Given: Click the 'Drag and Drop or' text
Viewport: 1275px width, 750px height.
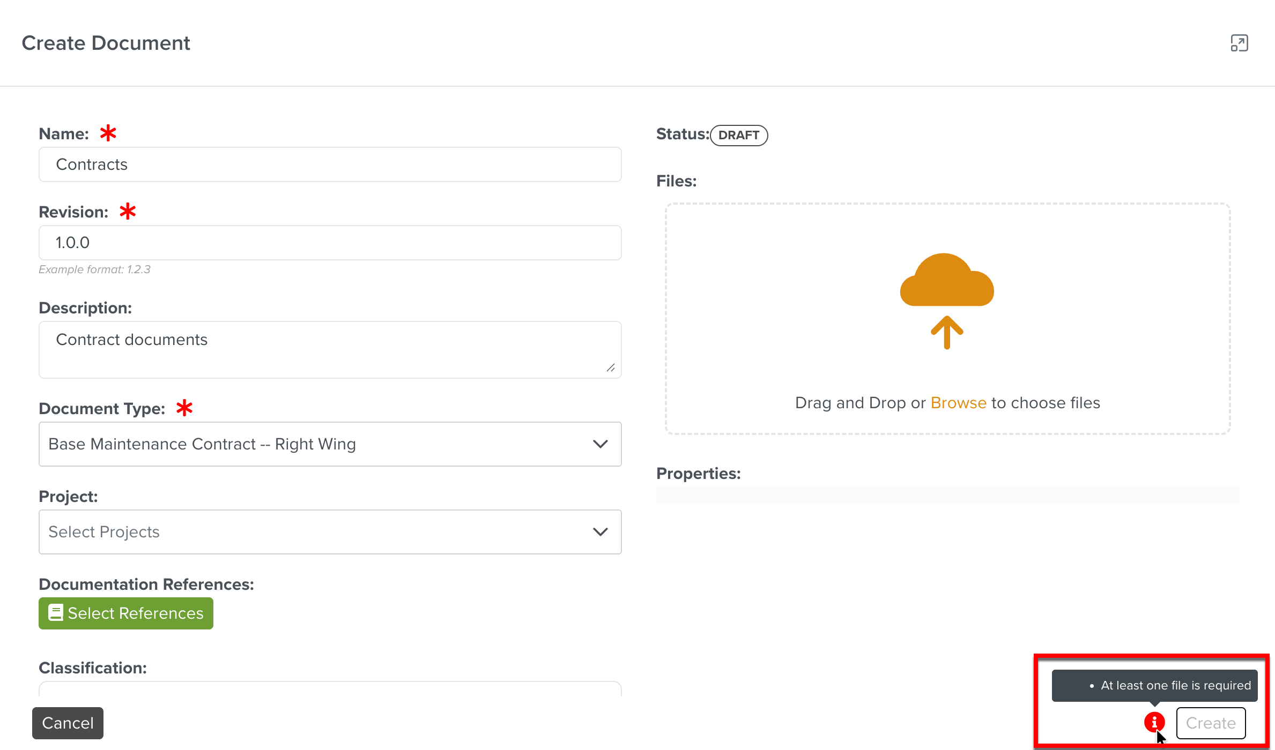Looking at the screenshot, I should pos(860,403).
